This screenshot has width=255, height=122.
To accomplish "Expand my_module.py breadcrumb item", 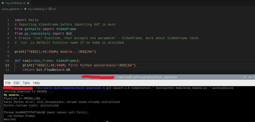I will pos(36,9).
